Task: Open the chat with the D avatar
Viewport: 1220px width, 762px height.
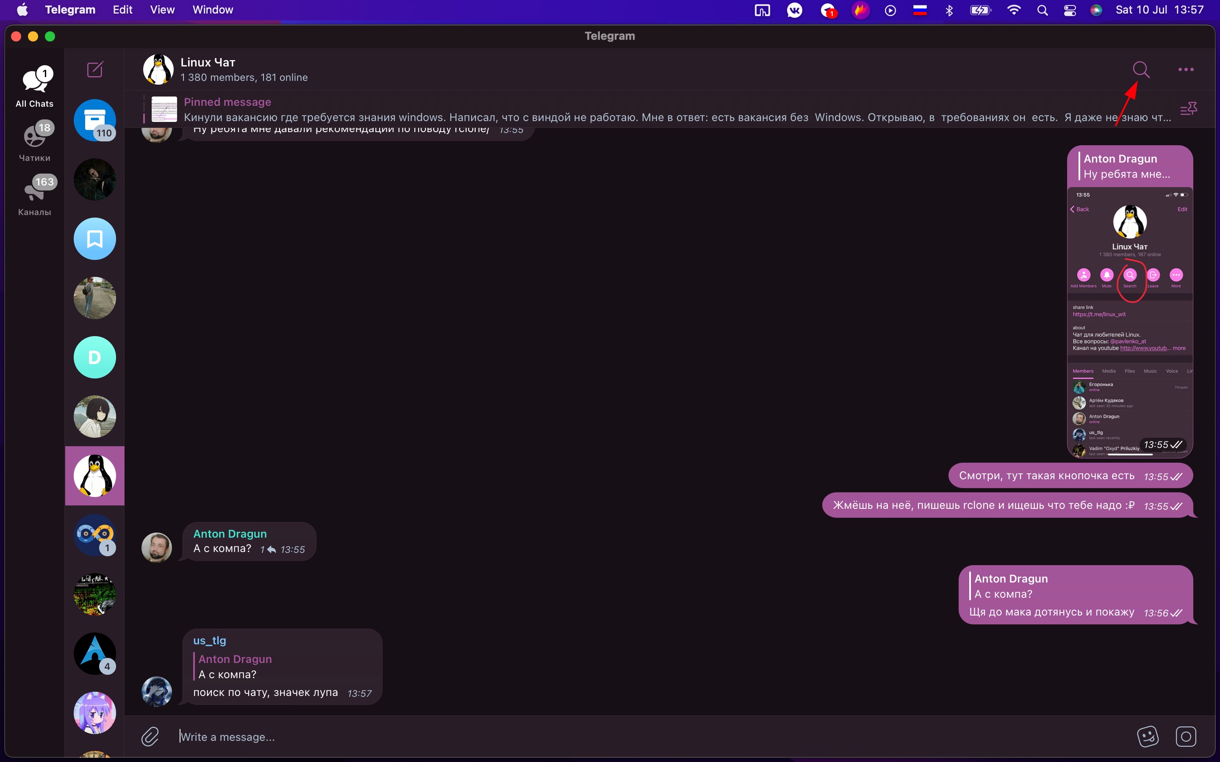Action: point(95,357)
